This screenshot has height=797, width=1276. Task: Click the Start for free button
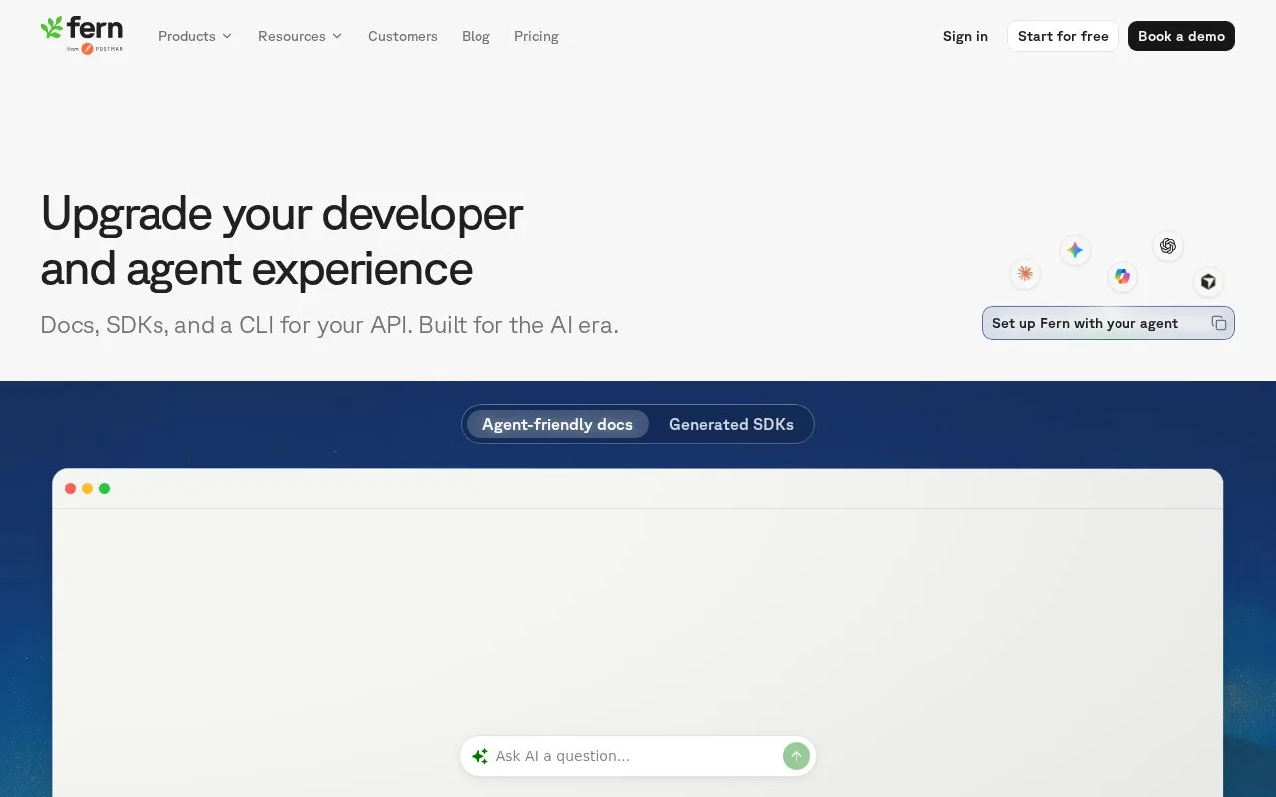1063,36
